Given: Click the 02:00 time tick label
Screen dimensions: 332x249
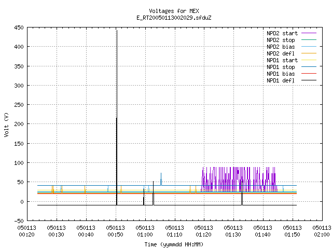Looking at the screenshot, I should pyautogui.click(x=322, y=234).
